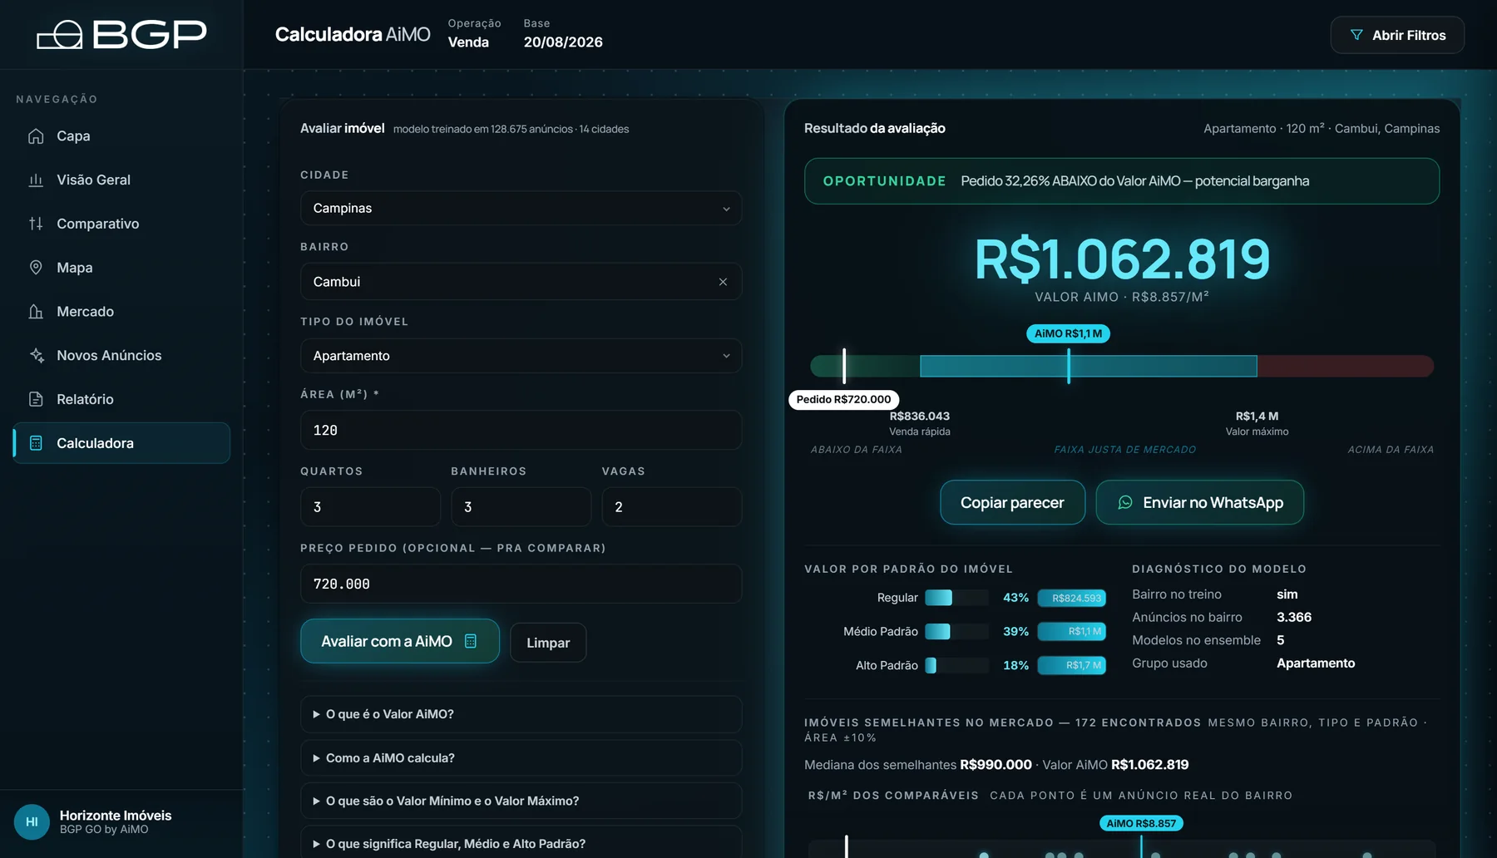This screenshot has height=858, width=1497.
Task: Click Avaliar com a AiMO button
Action: [400, 641]
